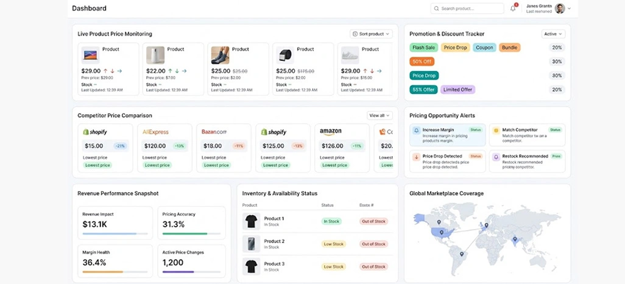Click the 55% Offer tag
This screenshot has width=625, height=284.
[424, 90]
